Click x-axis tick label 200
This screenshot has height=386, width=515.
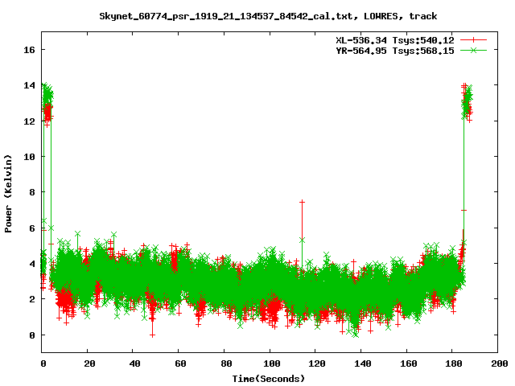coord(499,363)
